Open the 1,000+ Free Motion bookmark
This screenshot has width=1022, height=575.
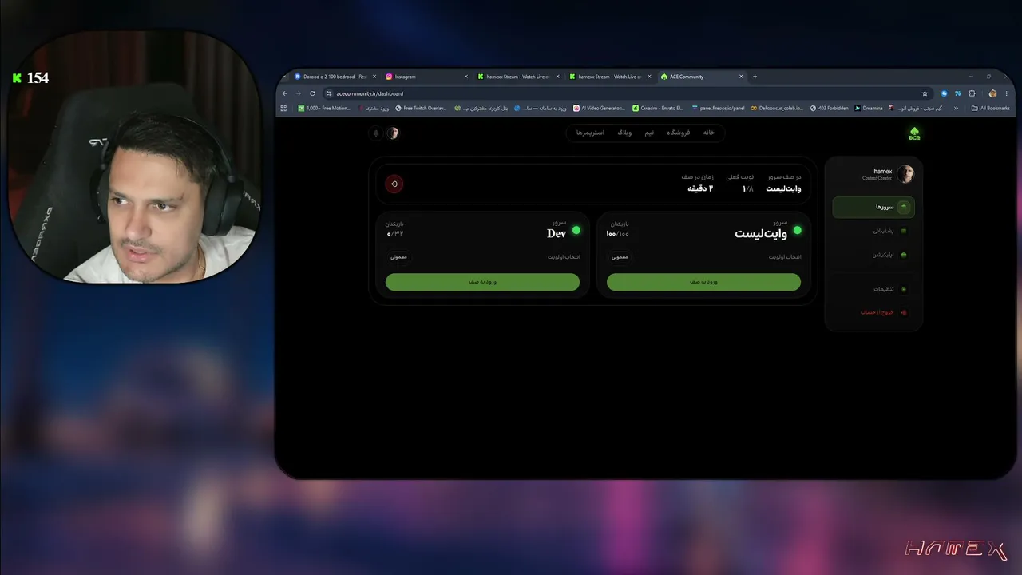(x=324, y=108)
